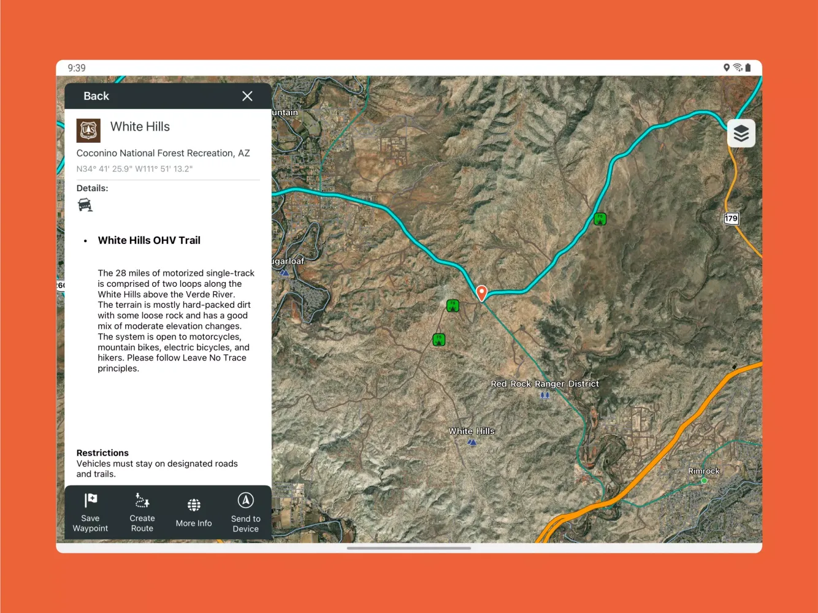Tap the Save Waypoint flag icon
Screen dimensions: 818x613
(x=90, y=500)
